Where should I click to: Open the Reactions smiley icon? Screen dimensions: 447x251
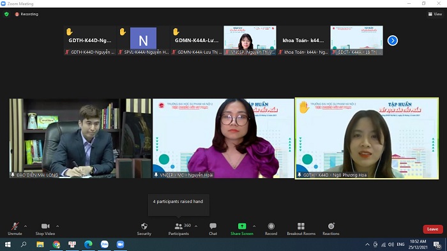coord(331,226)
